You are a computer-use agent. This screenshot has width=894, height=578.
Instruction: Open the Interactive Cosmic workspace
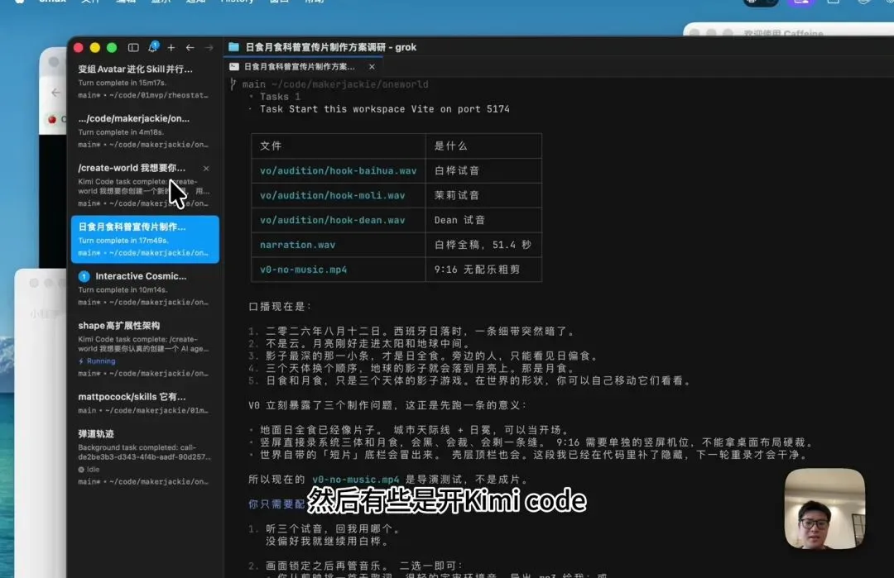point(144,289)
